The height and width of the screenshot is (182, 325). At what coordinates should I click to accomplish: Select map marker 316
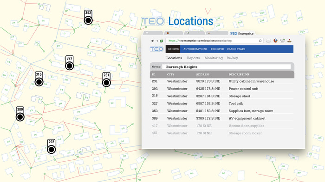pos(39,79)
